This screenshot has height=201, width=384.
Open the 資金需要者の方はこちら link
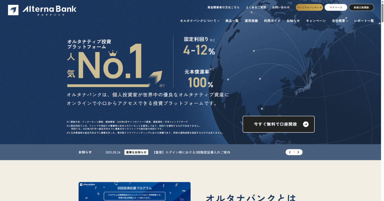tap(223, 7)
